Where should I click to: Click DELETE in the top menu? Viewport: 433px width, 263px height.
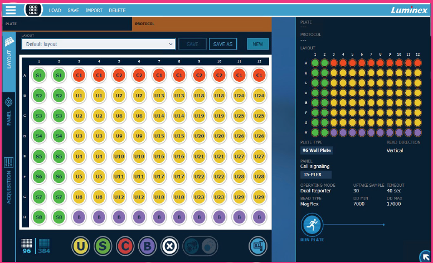pos(117,10)
